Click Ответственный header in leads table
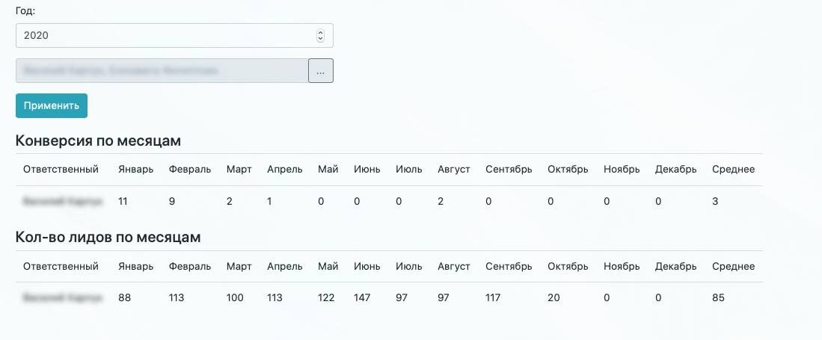 tap(61, 267)
